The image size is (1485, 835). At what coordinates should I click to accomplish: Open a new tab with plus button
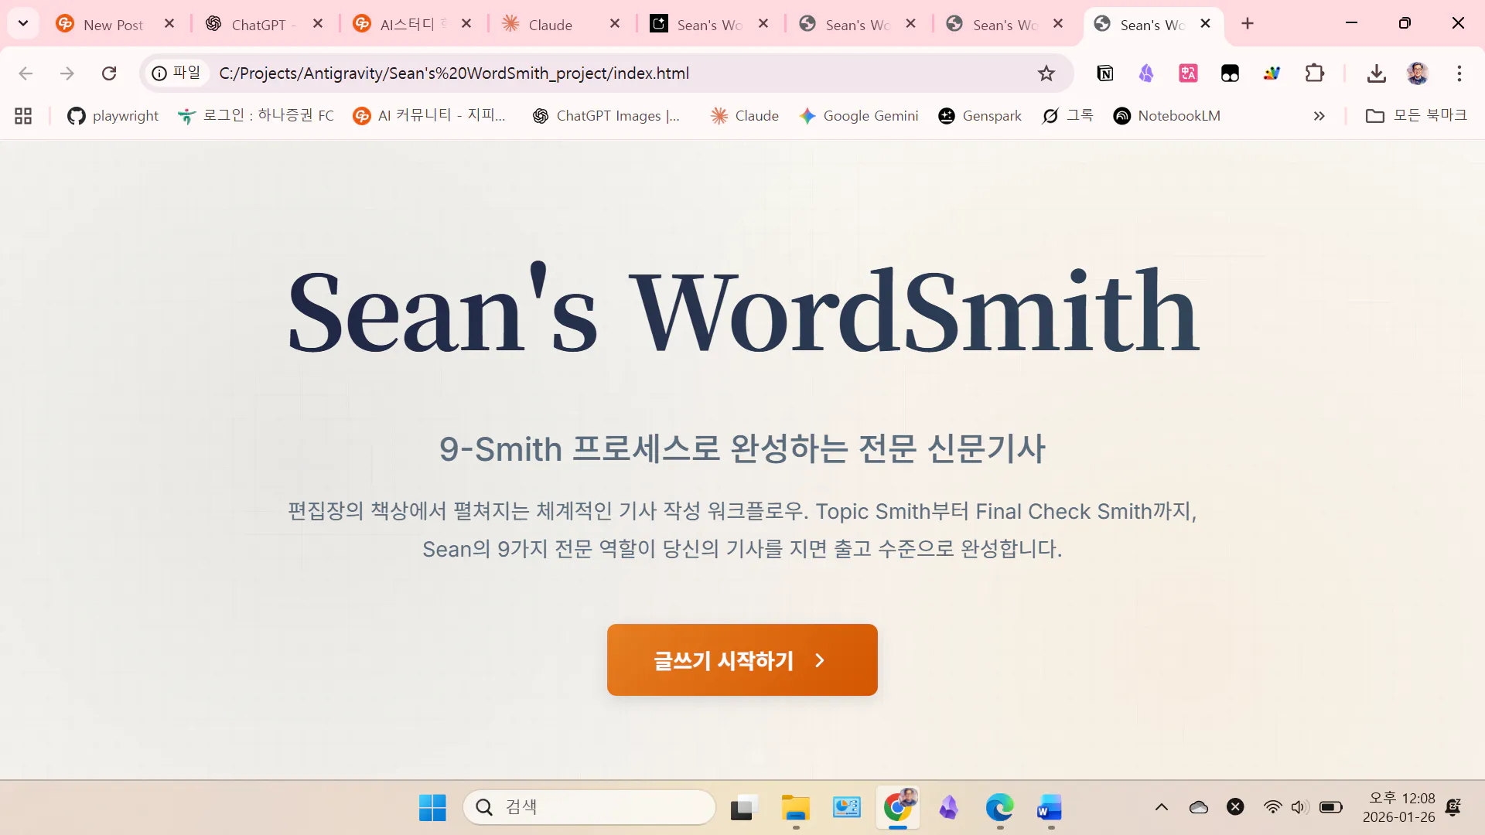point(1247,24)
